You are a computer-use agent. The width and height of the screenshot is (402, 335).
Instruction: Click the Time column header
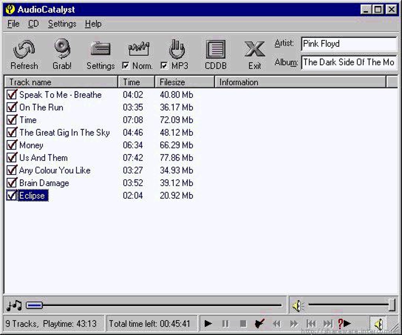tap(136, 82)
